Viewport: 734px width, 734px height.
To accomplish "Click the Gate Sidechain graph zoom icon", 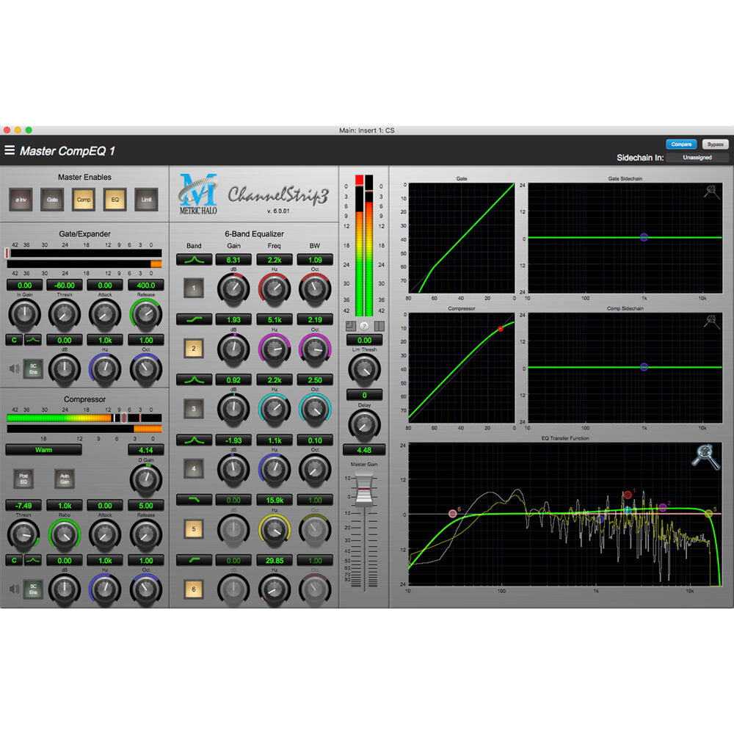I will click(711, 193).
